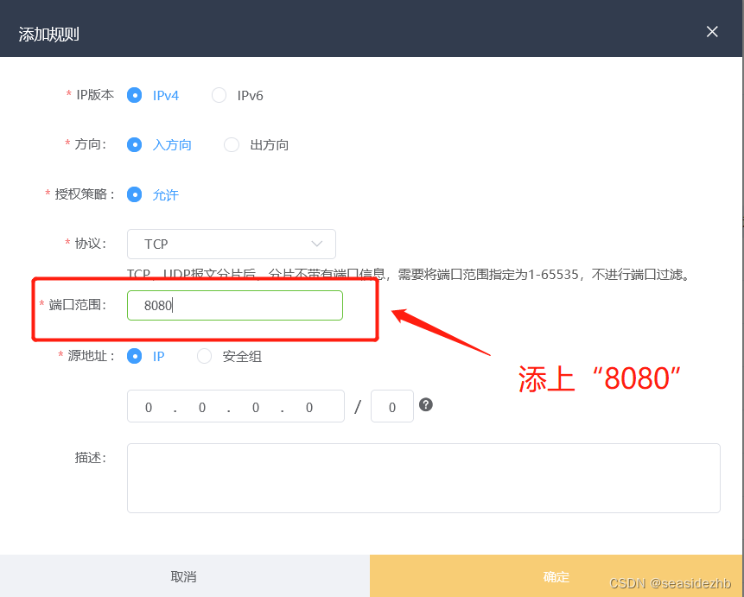This screenshot has height=597, width=744.
Task: Open the help tooltip question mark icon
Action: (426, 404)
